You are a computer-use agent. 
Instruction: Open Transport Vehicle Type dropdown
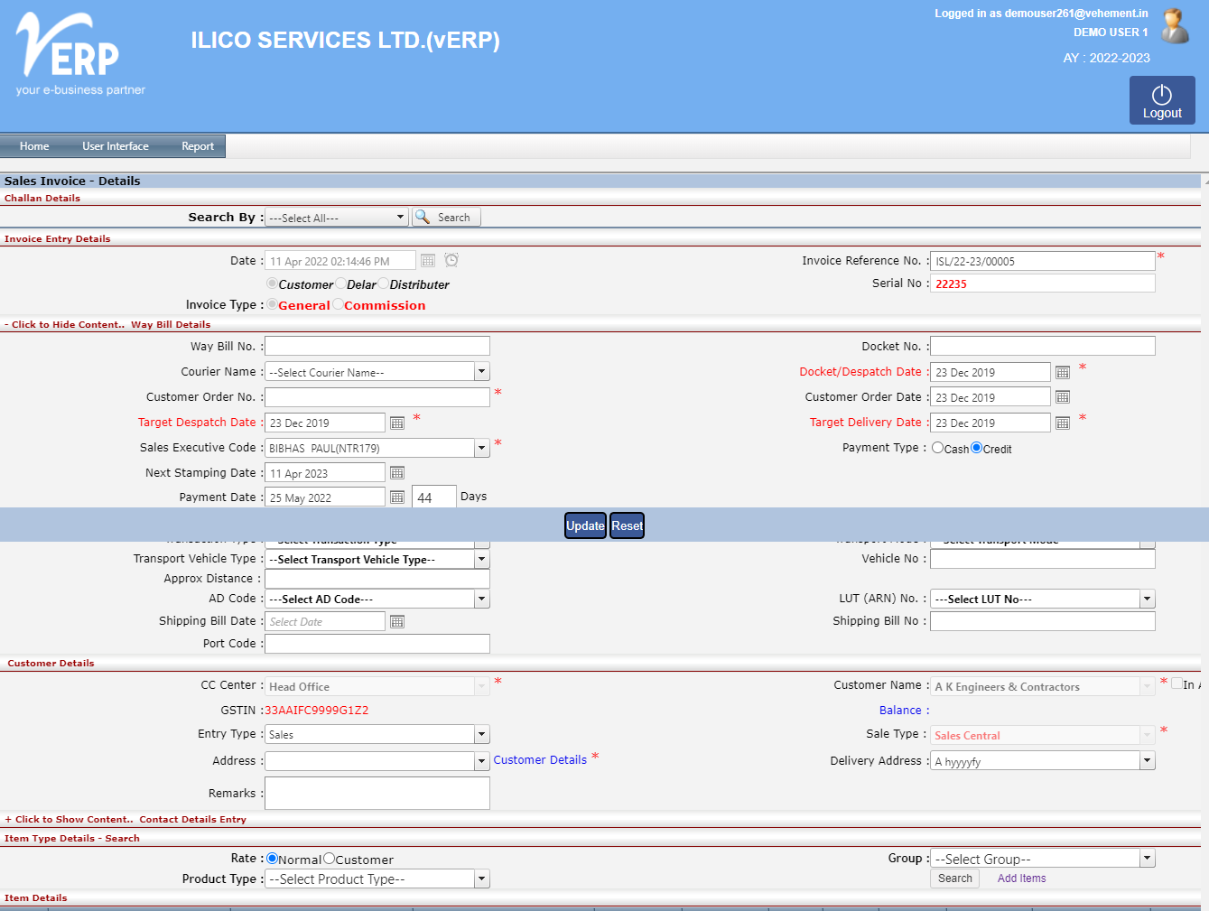[x=377, y=560]
